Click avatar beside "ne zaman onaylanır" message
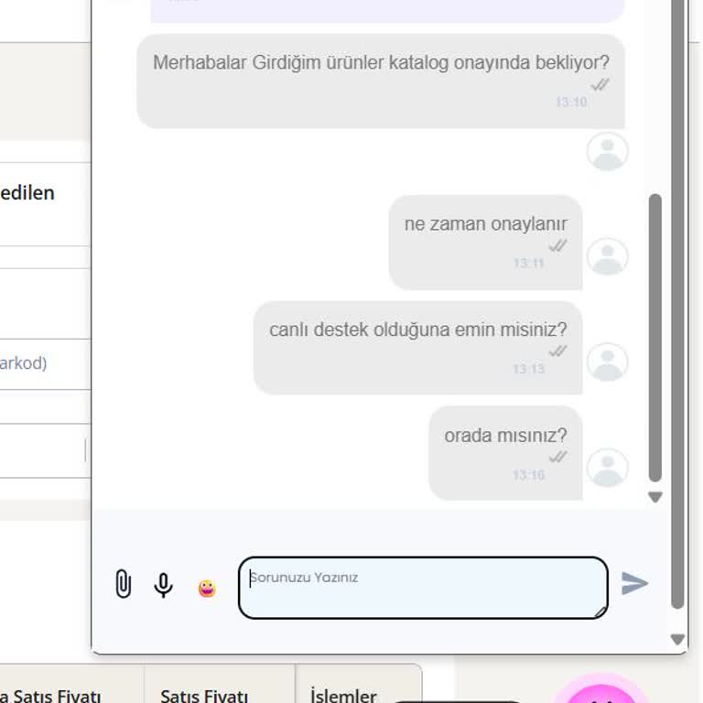Image resolution: width=703 pixels, height=703 pixels. pyautogui.click(x=607, y=257)
